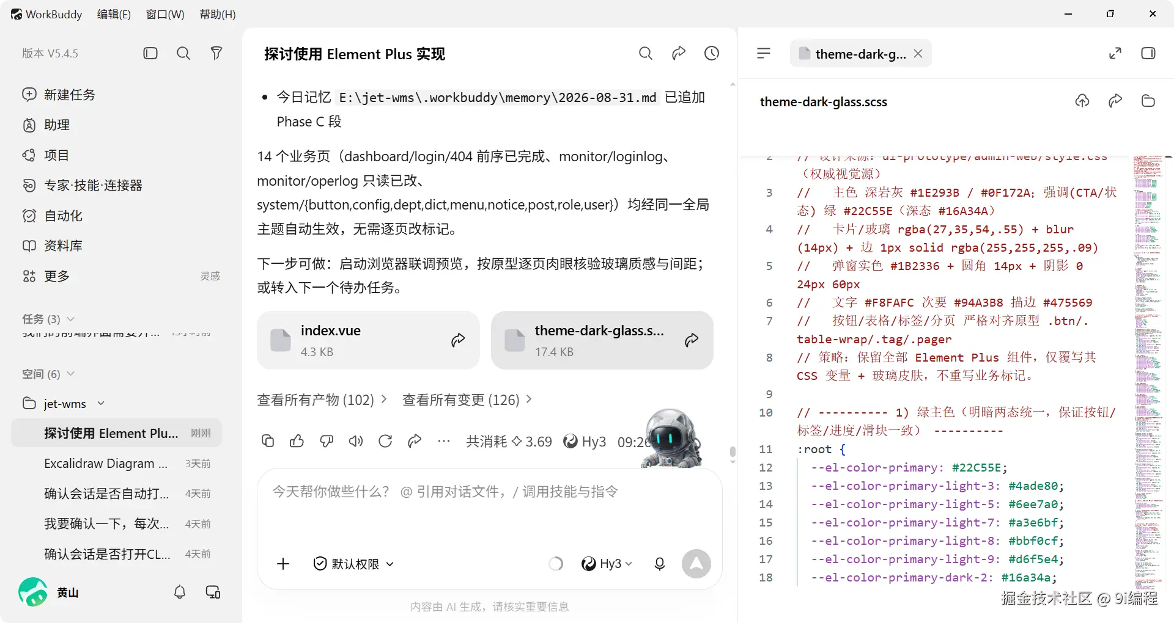The height and width of the screenshot is (623, 1174).
Task: Activate microphone voice input
Action: tap(660, 564)
